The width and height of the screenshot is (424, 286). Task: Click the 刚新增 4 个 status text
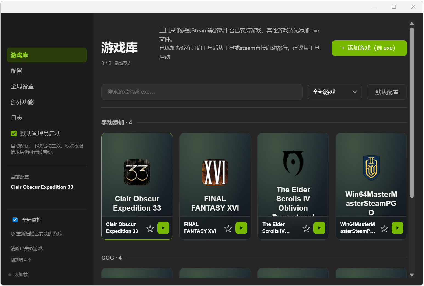pos(21,260)
